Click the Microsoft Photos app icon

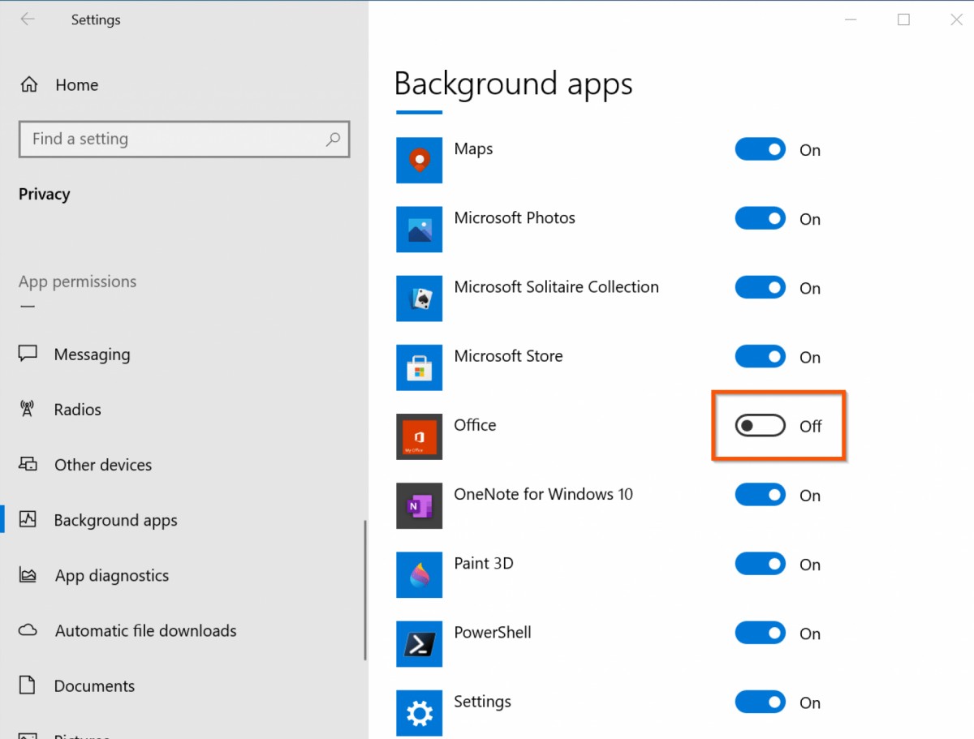(419, 229)
